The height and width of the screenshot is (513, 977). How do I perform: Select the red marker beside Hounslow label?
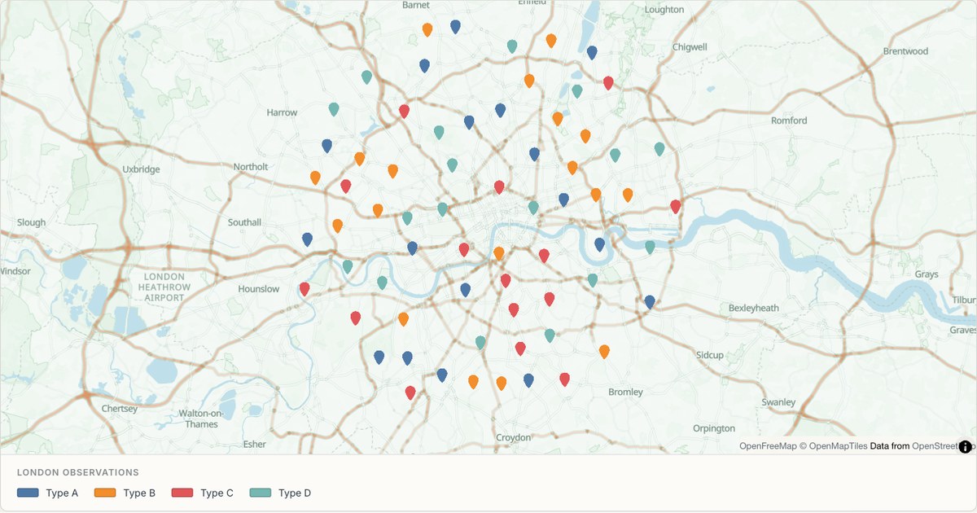point(304,289)
